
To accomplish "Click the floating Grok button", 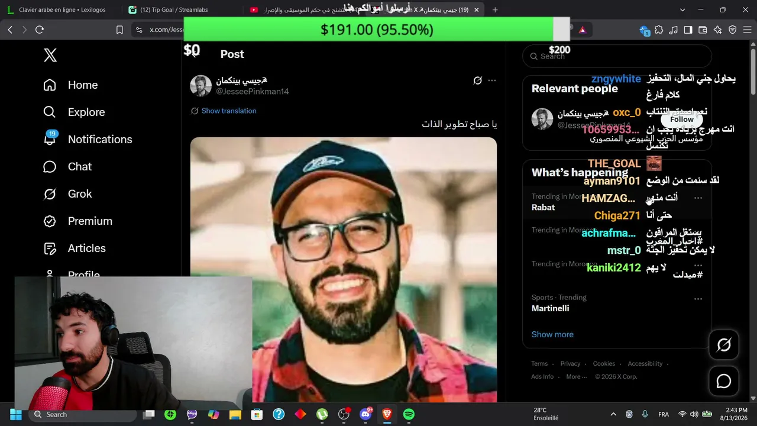I will click(724, 345).
